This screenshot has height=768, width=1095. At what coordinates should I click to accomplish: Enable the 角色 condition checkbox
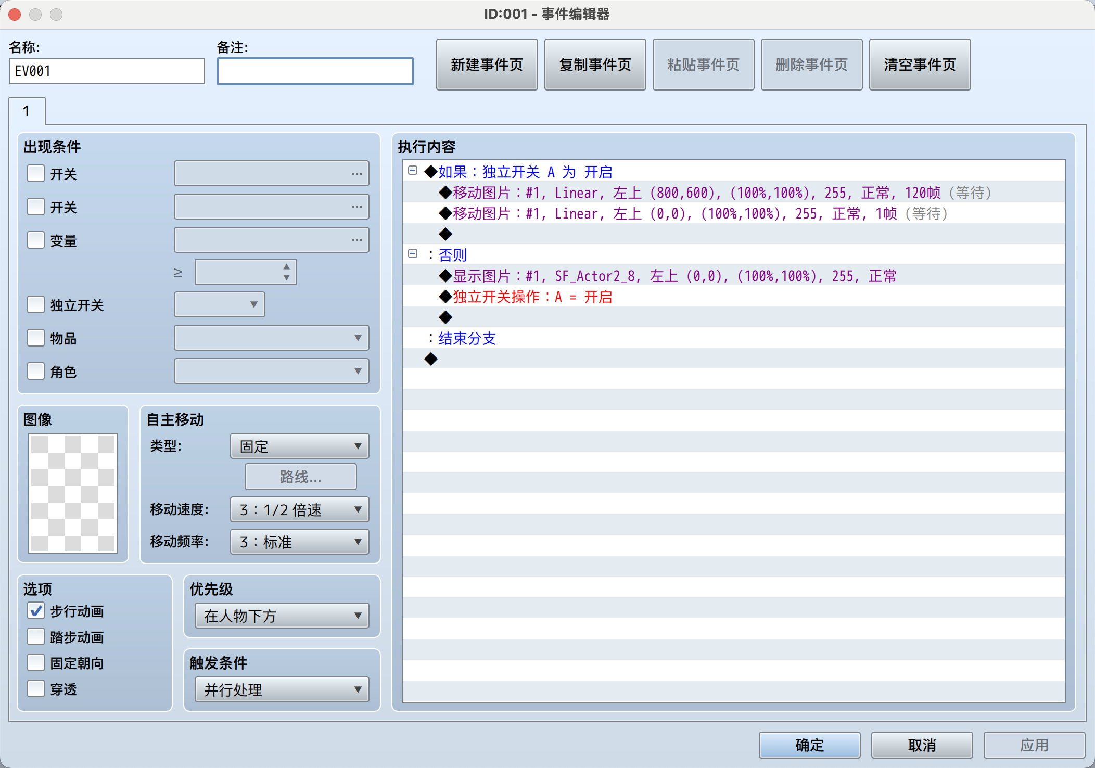(x=36, y=371)
